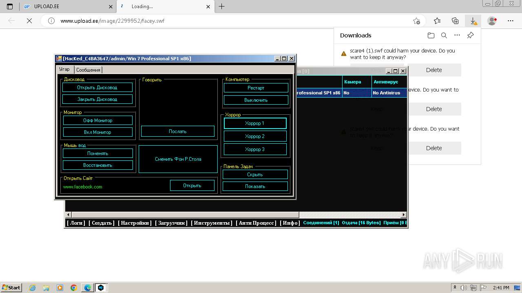This screenshot has width=522, height=293.
Task: Open the Windows Start button
Action: point(11,287)
